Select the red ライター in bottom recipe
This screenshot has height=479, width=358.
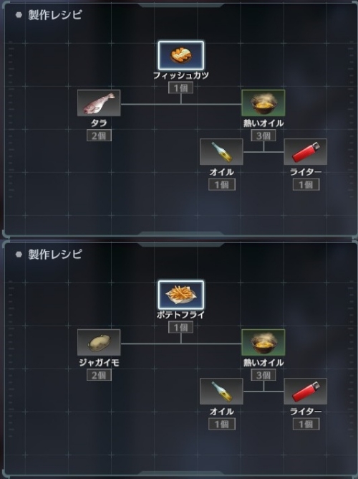coord(305,392)
